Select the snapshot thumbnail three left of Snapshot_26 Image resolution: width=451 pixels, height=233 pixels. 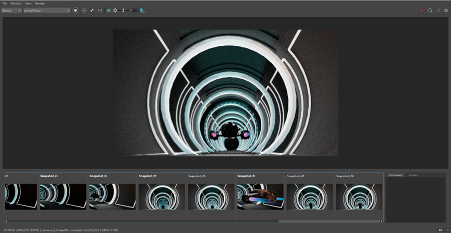pyautogui.click(x=63, y=197)
